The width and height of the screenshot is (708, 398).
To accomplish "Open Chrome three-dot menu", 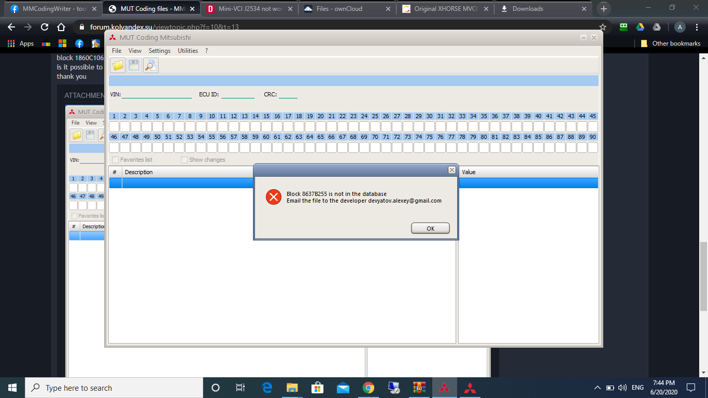I will 697,27.
